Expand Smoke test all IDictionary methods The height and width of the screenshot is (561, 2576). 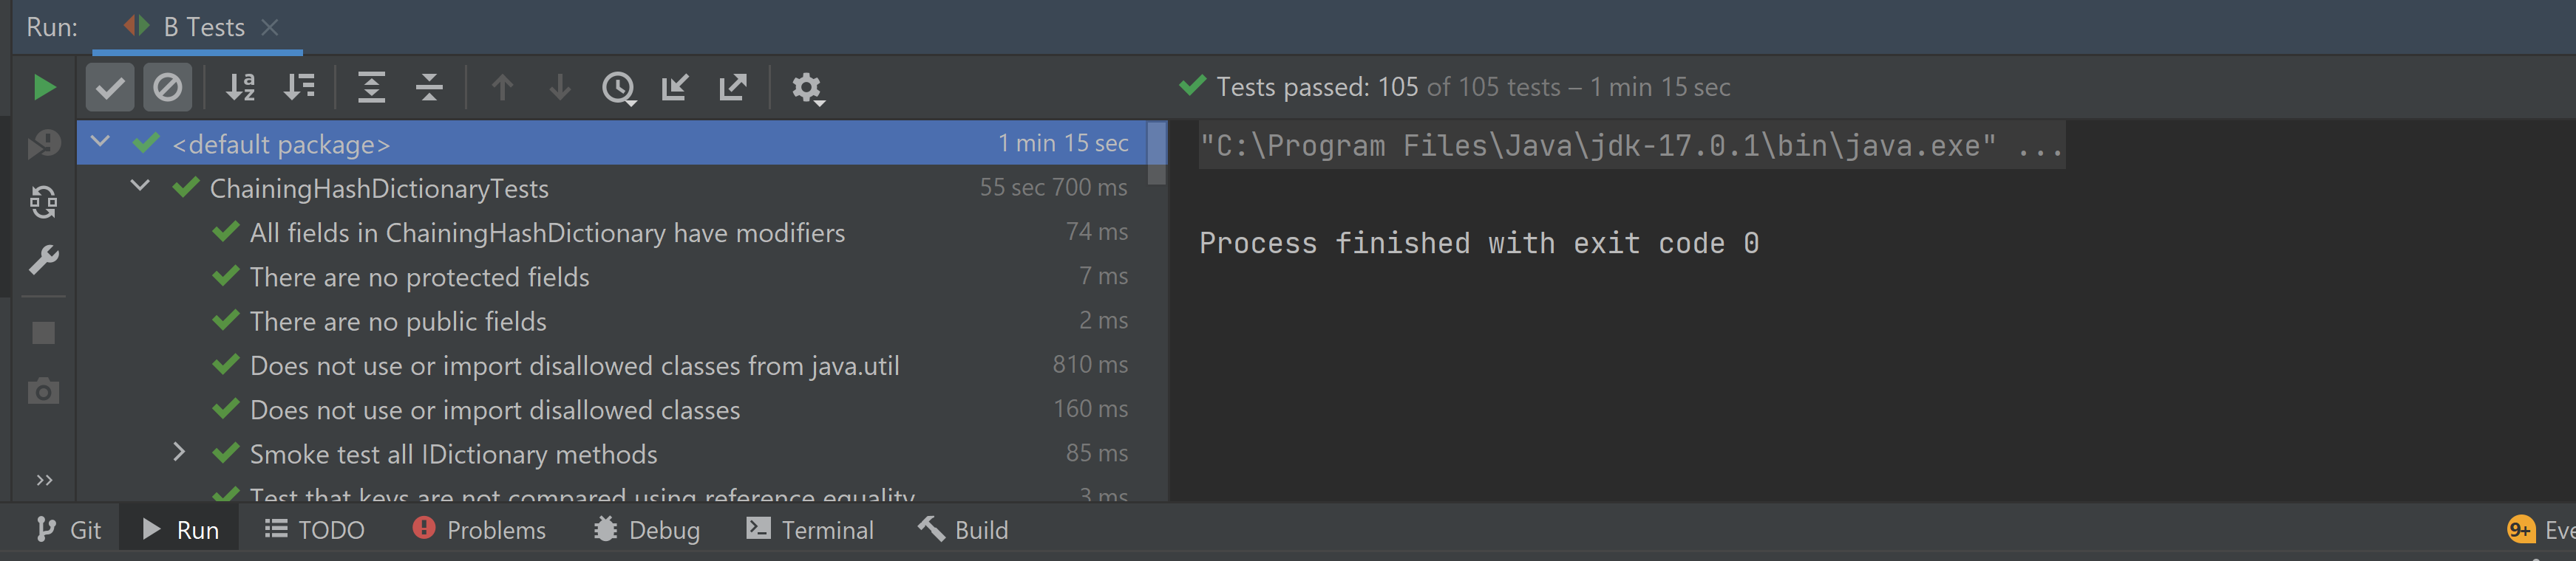(179, 452)
